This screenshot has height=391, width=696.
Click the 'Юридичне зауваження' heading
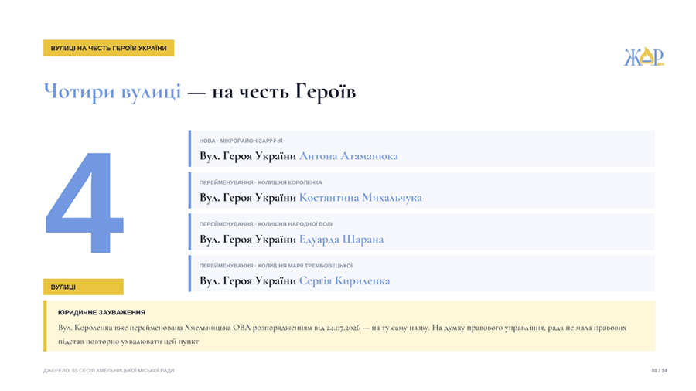coord(101,312)
